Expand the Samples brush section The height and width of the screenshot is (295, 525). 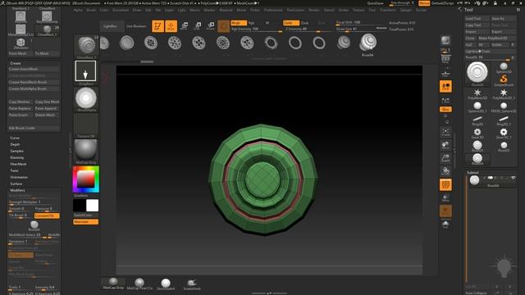coord(16,151)
